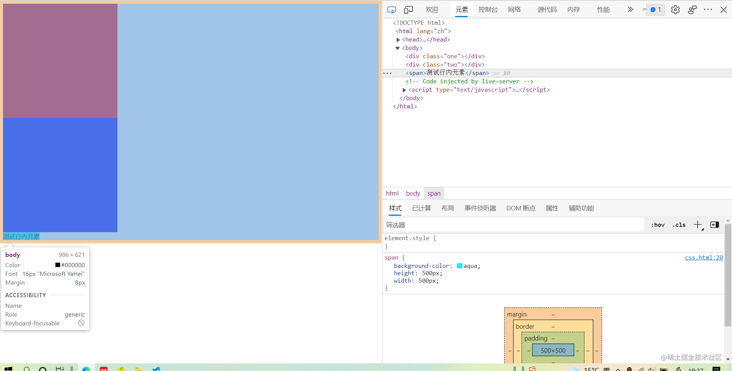Click the send feedback icon
The height and width of the screenshot is (371, 732).
pyautogui.click(x=692, y=10)
